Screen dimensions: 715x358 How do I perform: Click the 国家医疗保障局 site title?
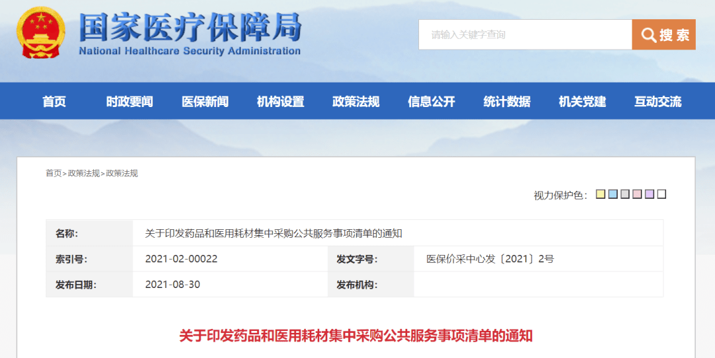(190, 27)
